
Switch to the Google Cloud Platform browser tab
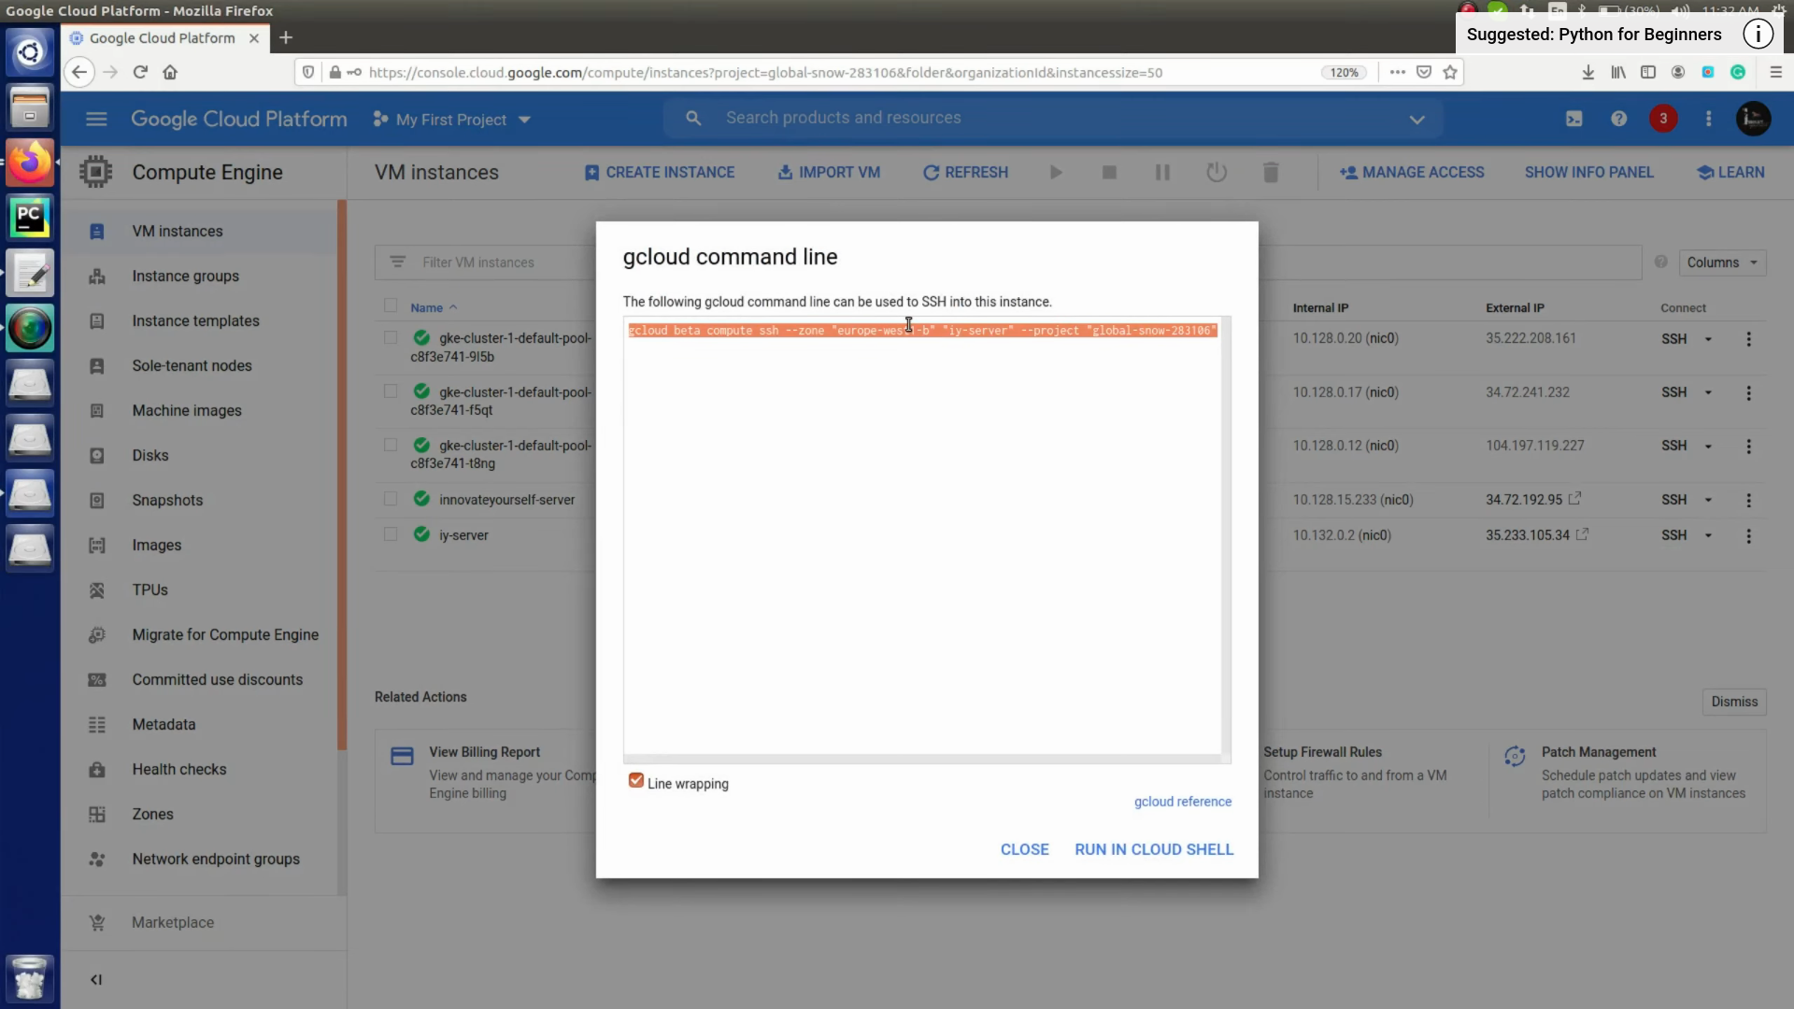[161, 38]
